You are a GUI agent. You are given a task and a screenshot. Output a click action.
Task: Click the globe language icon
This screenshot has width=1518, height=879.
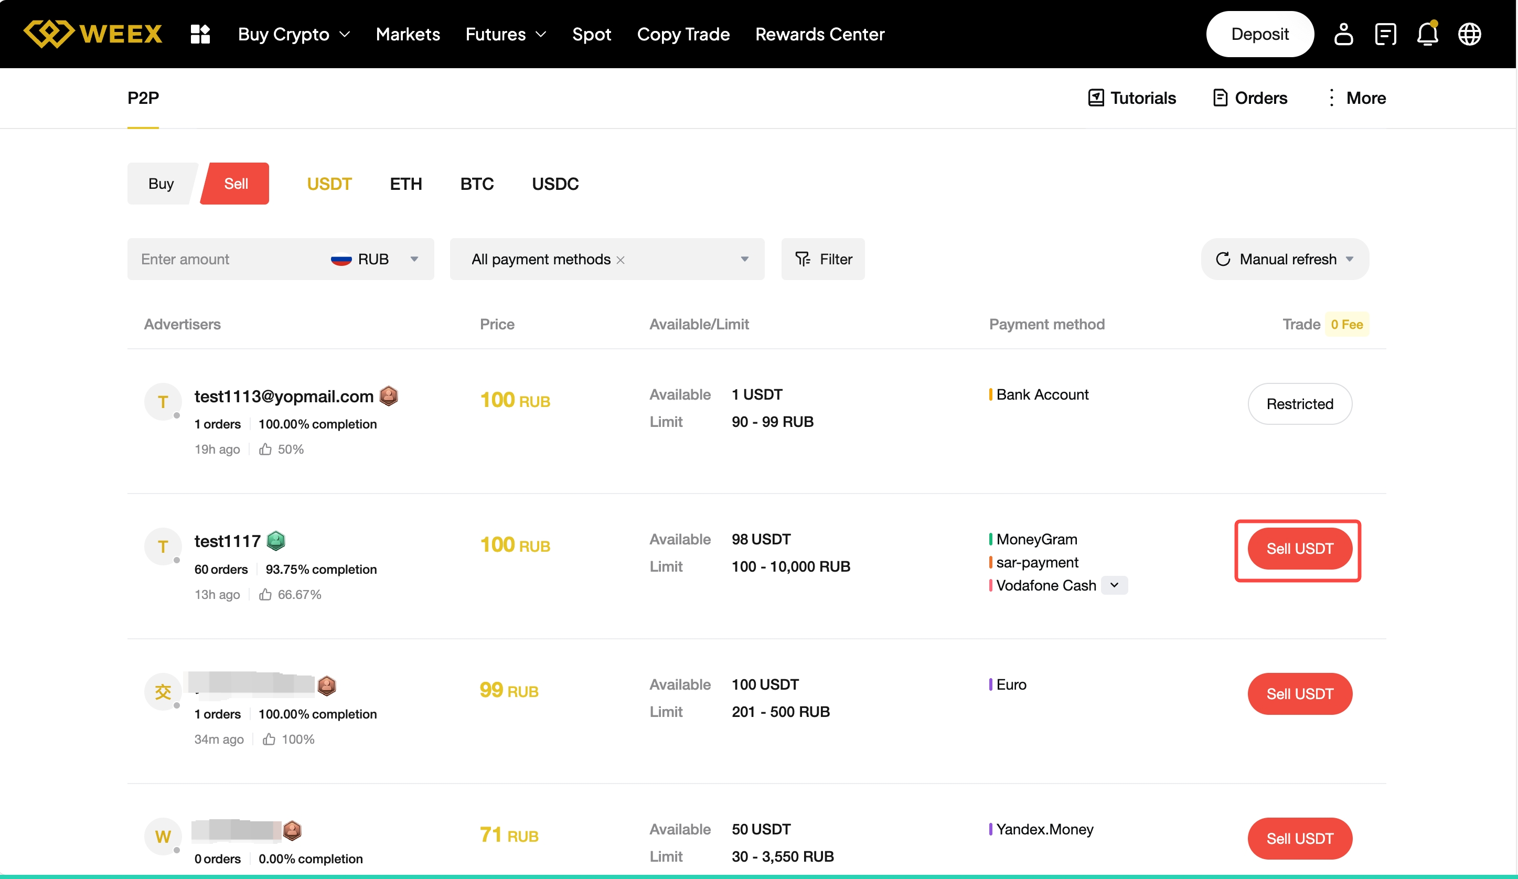tap(1469, 34)
